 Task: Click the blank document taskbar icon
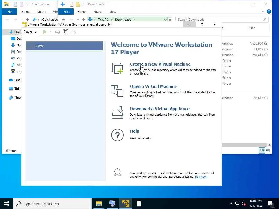(139, 204)
